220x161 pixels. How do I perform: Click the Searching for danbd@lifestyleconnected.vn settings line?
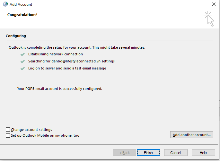(x=71, y=61)
